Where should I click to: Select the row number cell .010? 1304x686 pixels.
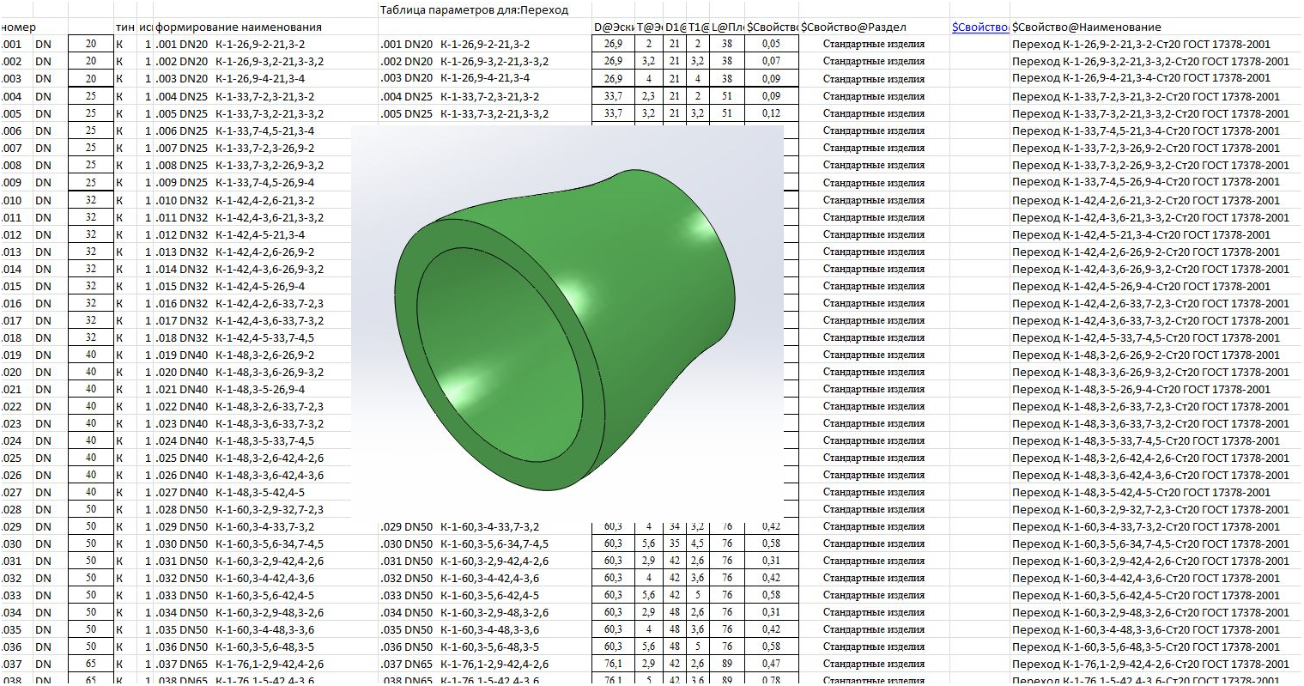click(x=13, y=200)
